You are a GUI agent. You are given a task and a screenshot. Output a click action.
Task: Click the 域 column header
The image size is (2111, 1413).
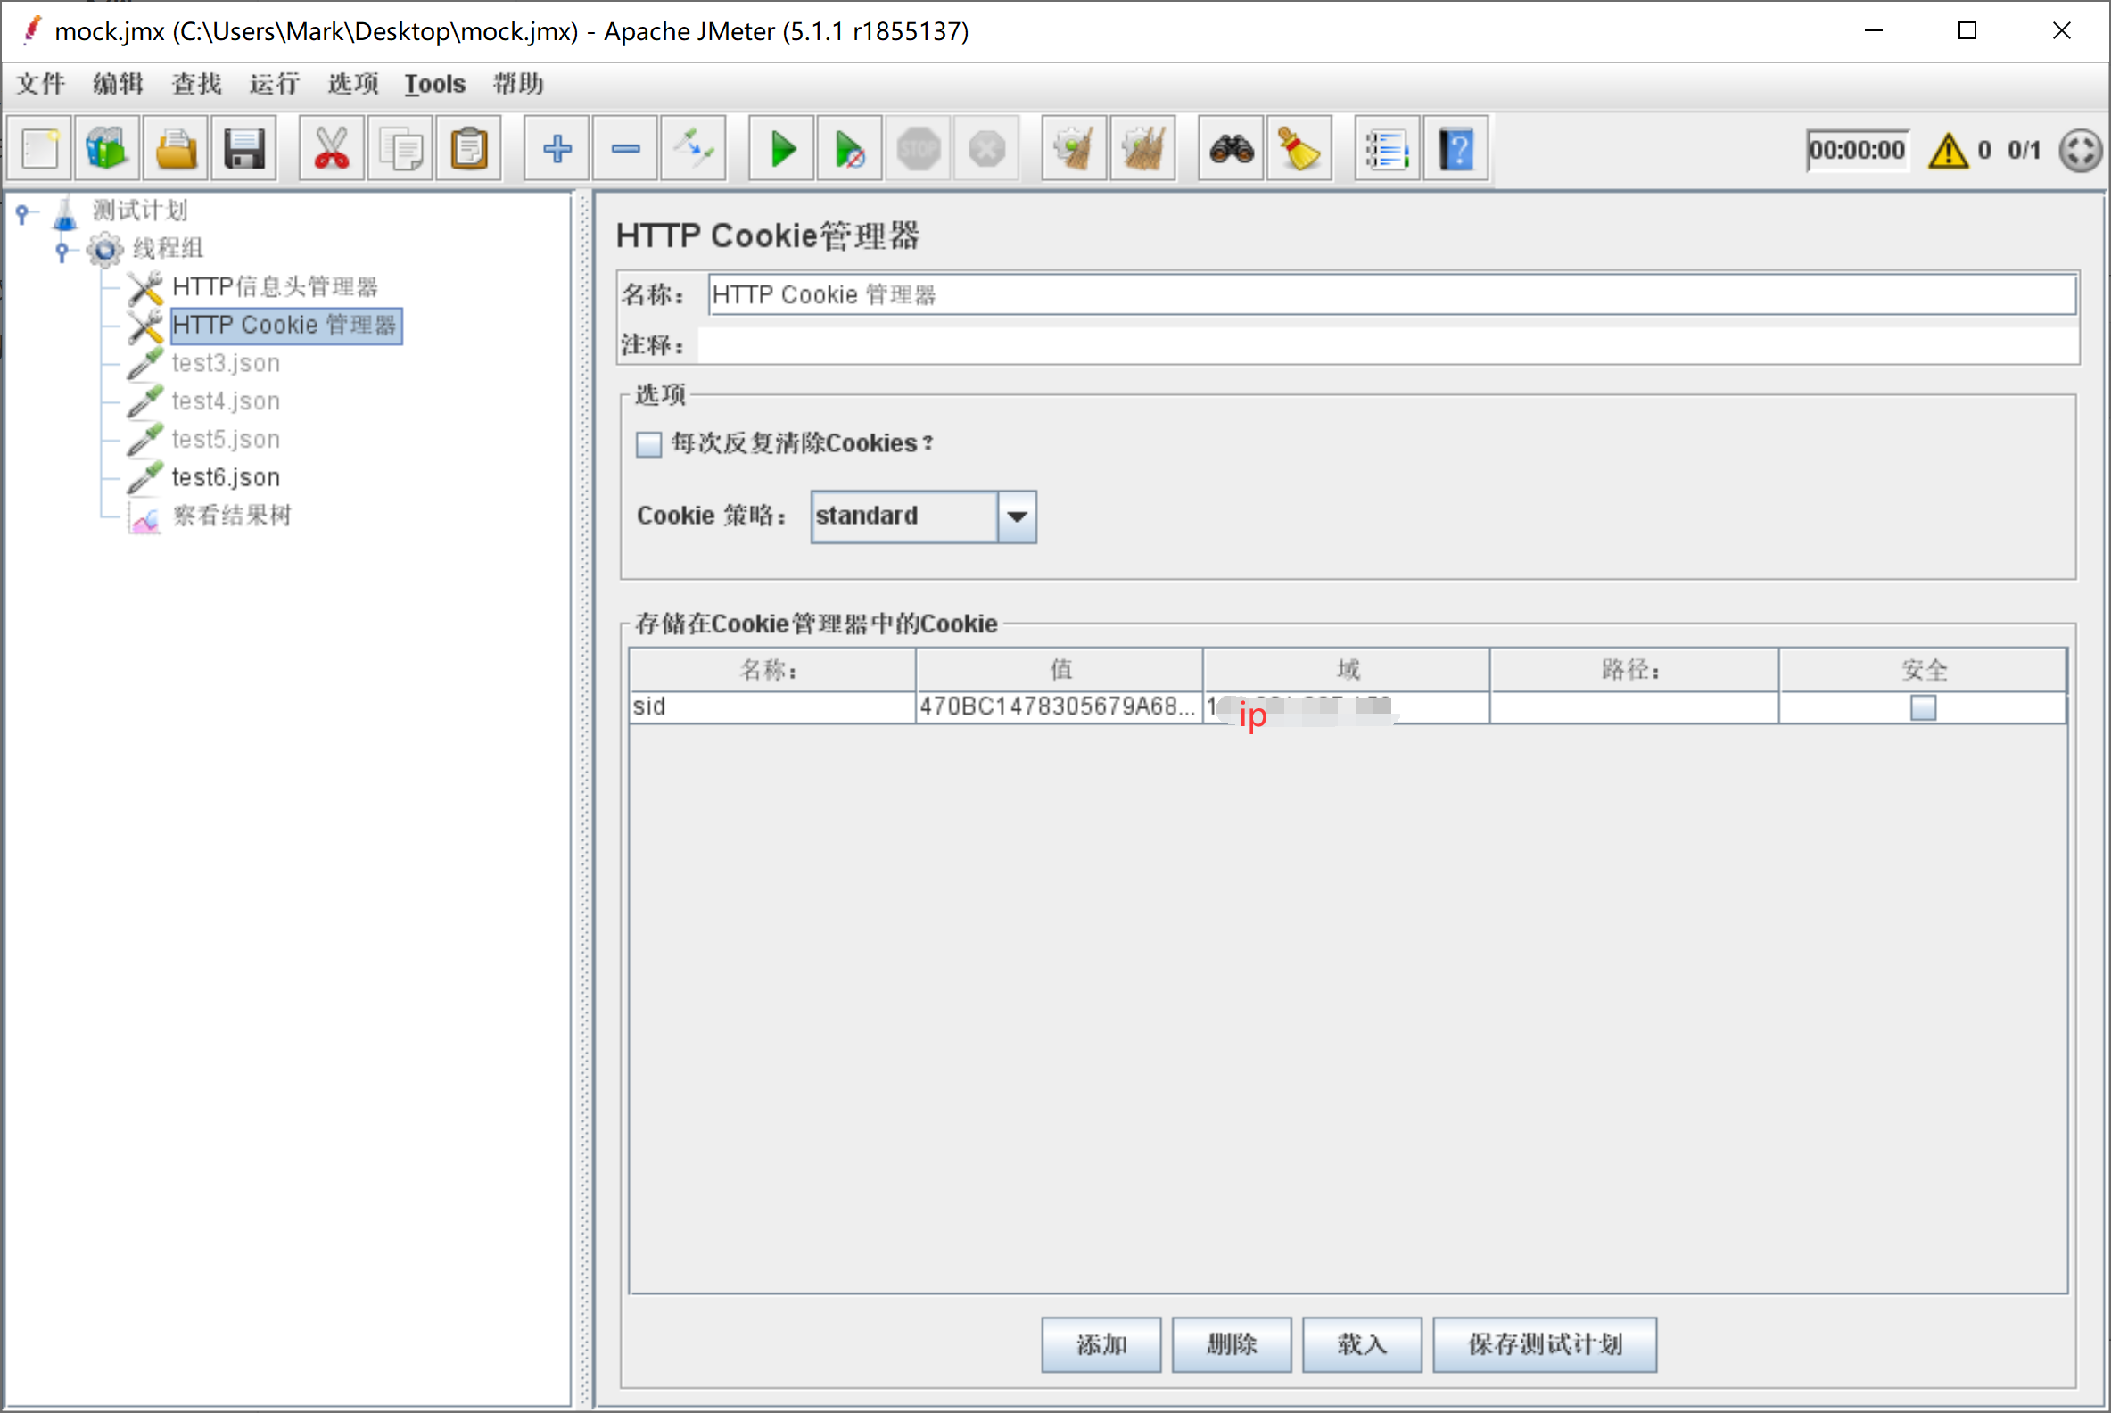tap(1347, 670)
